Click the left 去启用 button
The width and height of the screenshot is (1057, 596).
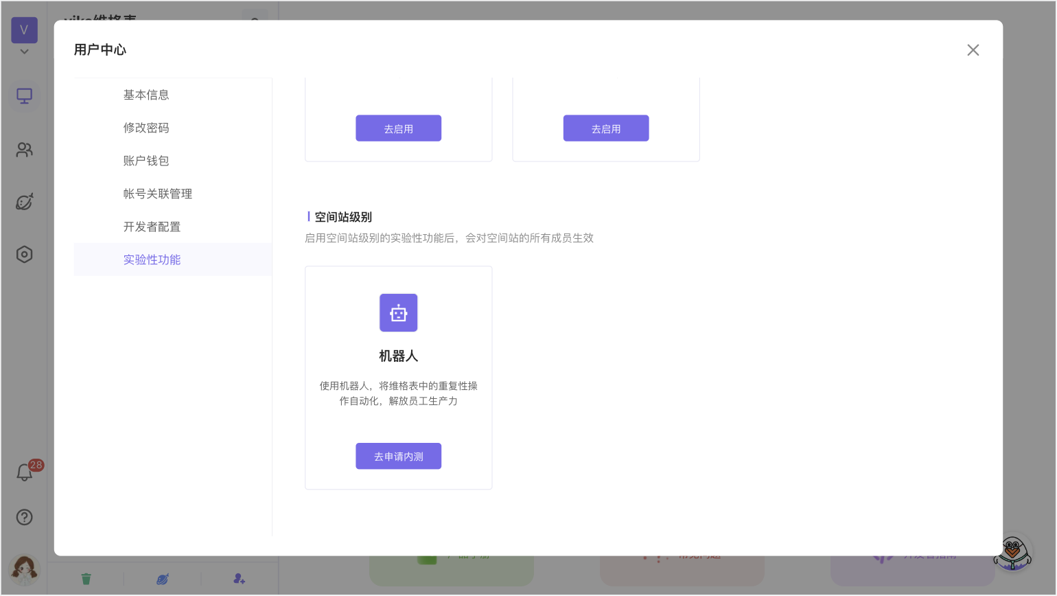click(398, 128)
